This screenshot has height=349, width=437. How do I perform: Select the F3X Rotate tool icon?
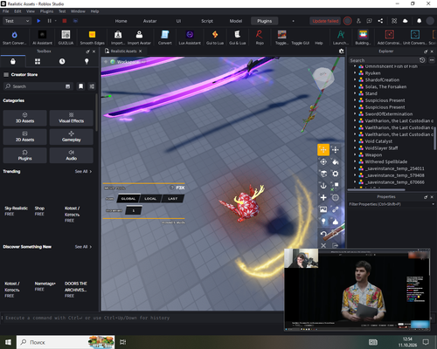(x=323, y=161)
